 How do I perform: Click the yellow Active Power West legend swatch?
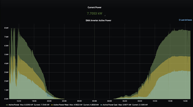click(x=52, y=105)
